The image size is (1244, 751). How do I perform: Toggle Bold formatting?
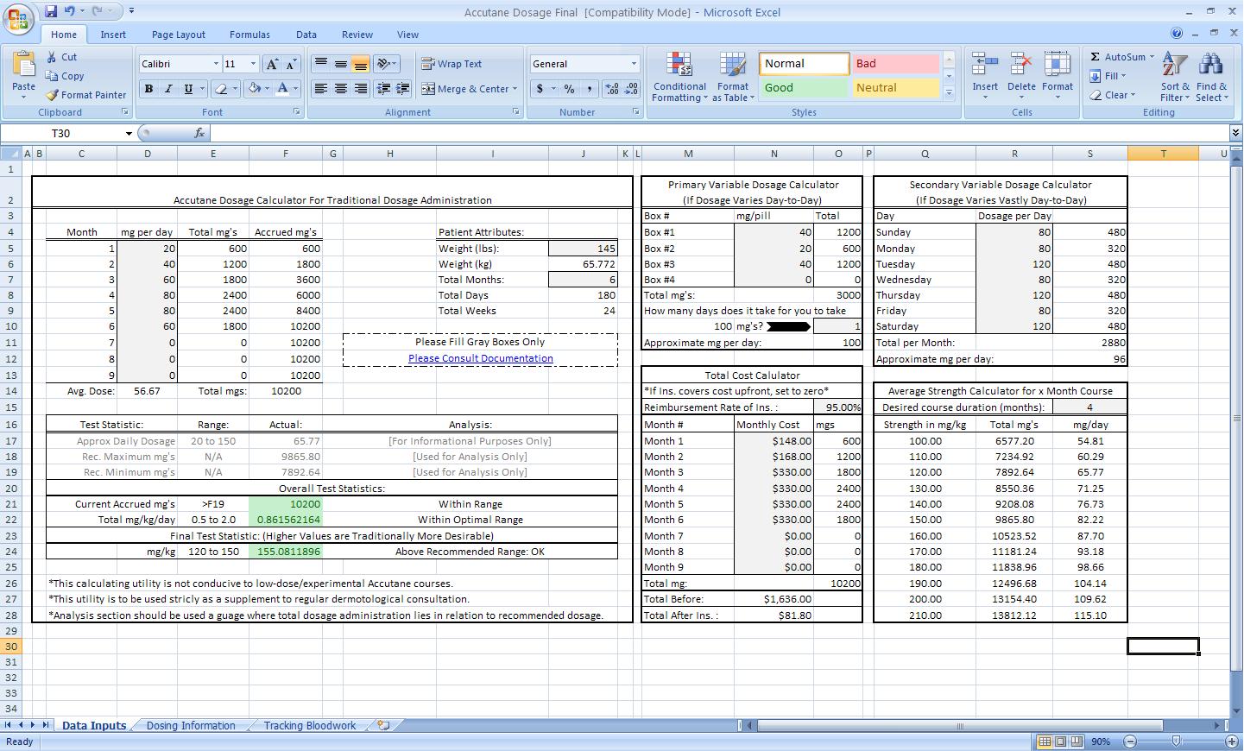coord(148,89)
